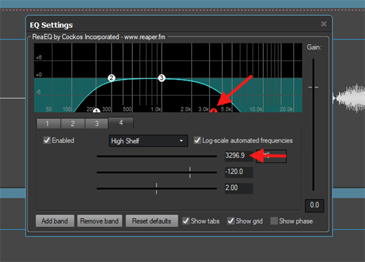This screenshot has width=365, height=262.
Task: Select EQ band point 2 on graph
Action: pyautogui.click(x=112, y=78)
